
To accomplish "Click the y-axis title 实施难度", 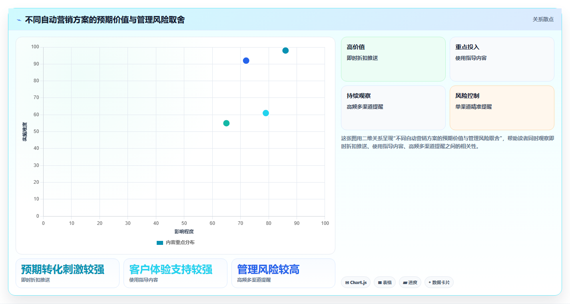I will click(x=25, y=132).
